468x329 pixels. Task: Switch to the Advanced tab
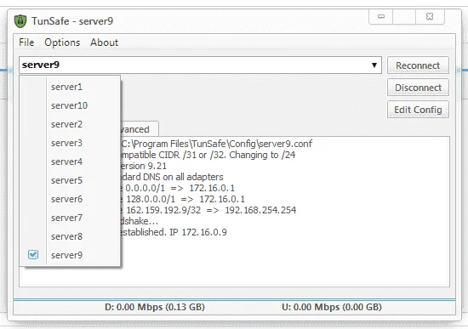[x=139, y=129]
